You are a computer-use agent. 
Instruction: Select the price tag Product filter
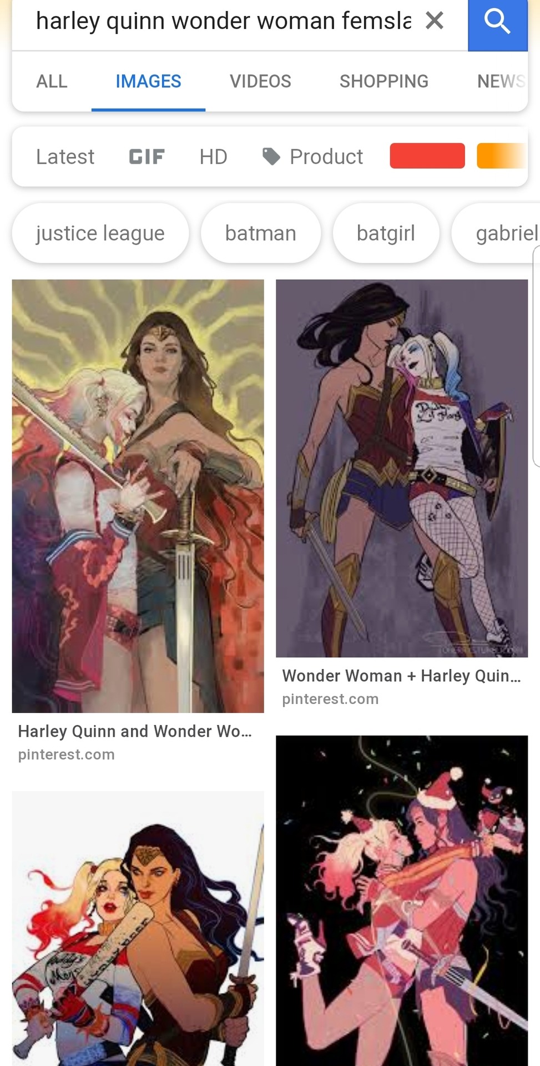pos(313,157)
